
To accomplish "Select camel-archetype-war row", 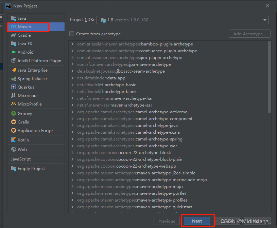I will pyautogui.click(x=127, y=146).
